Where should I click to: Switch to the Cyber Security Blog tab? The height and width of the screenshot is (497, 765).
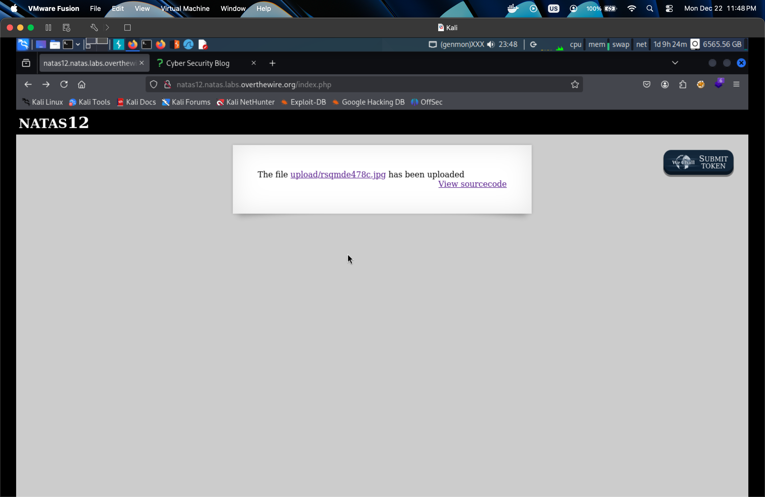point(198,63)
